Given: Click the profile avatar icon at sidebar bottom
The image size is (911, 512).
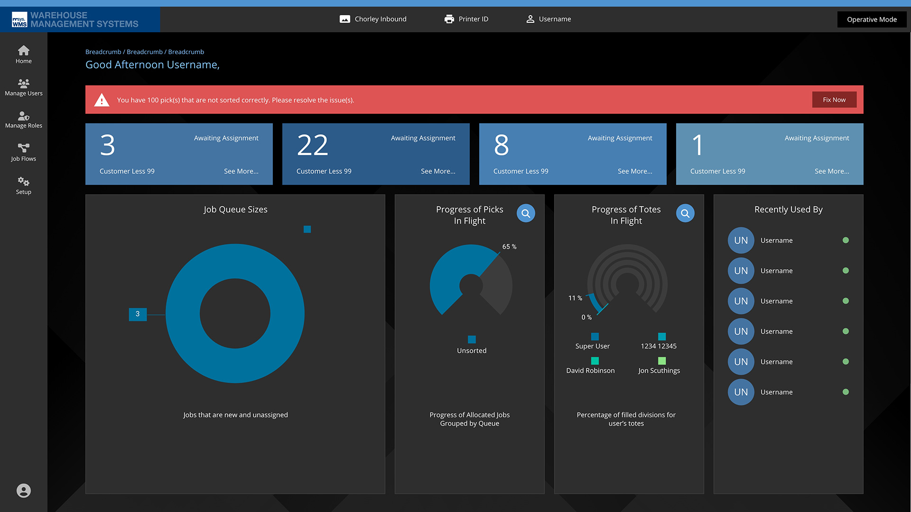Looking at the screenshot, I should [x=23, y=491].
